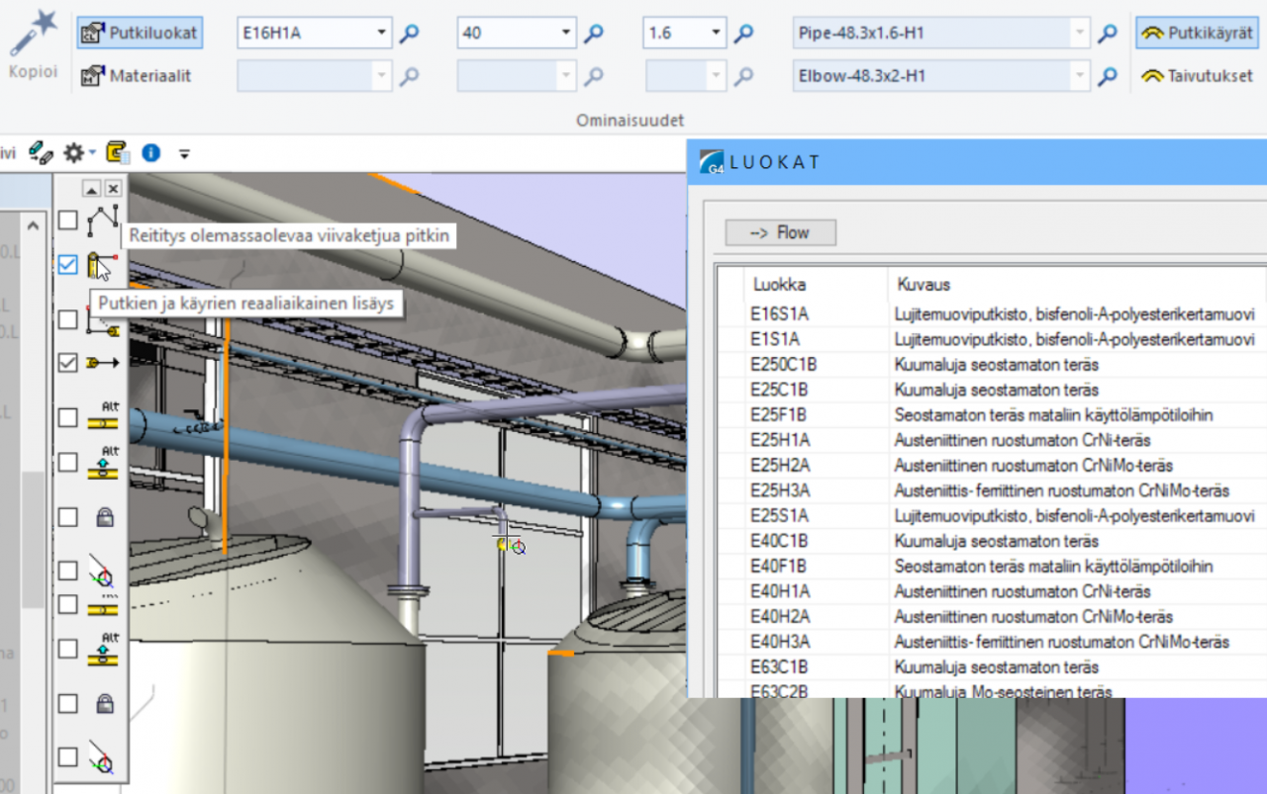The height and width of the screenshot is (794, 1267).
Task: Select the Putkikäyrät option in the ribbon
Action: pos(1198,32)
